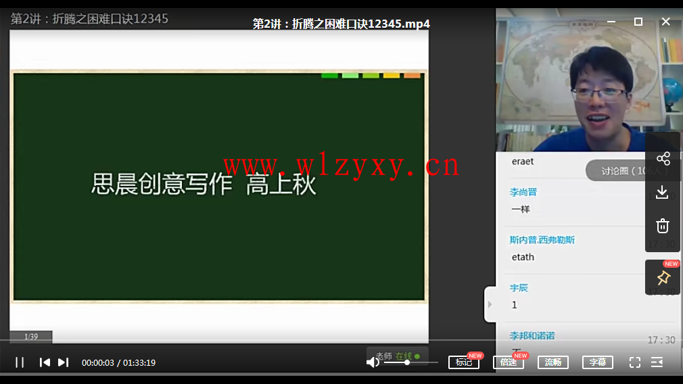Image resolution: width=683 pixels, height=384 pixels.
Task: Skip to the previous video
Action: point(45,362)
